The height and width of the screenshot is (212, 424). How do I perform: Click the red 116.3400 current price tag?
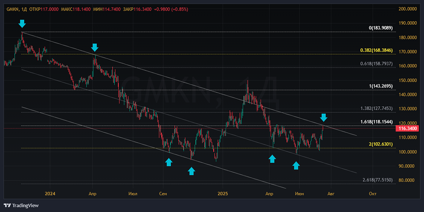click(x=407, y=129)
